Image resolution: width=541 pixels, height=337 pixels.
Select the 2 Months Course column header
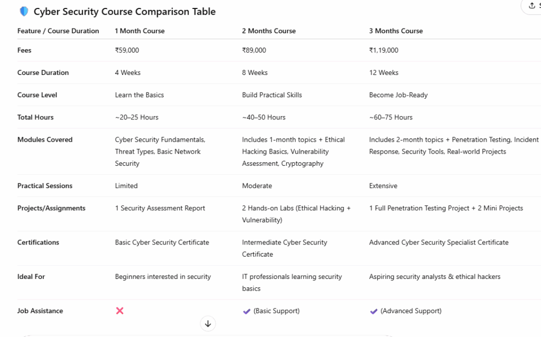(268, 31)
